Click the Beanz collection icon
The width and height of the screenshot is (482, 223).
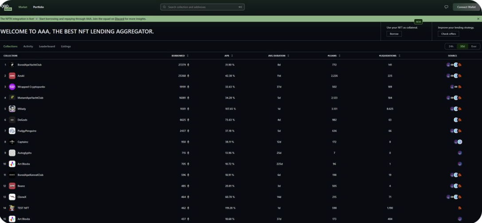coord(12,186)
